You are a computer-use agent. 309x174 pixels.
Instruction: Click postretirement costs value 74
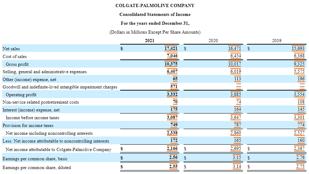[x=238, y=102]
